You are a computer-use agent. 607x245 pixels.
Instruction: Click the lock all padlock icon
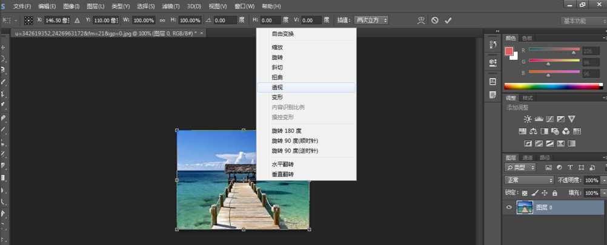554,193
